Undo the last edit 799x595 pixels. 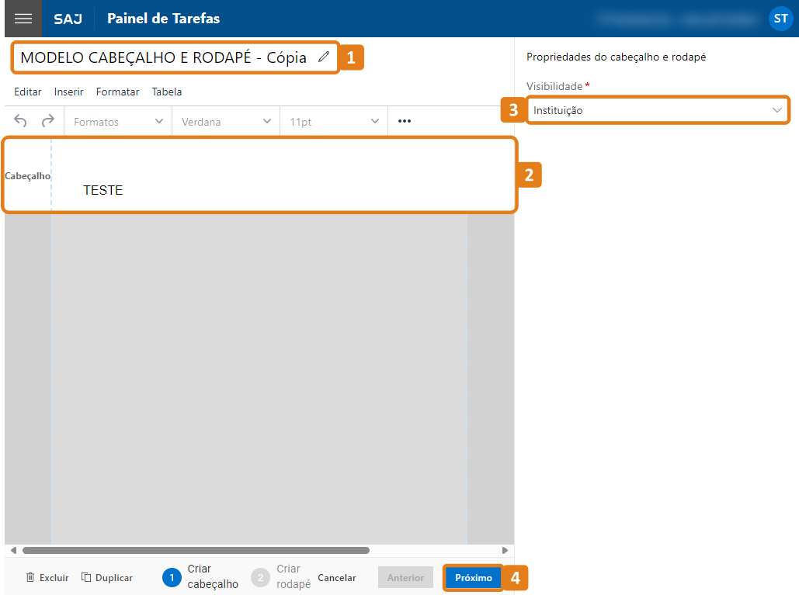[x=21, y=121]
